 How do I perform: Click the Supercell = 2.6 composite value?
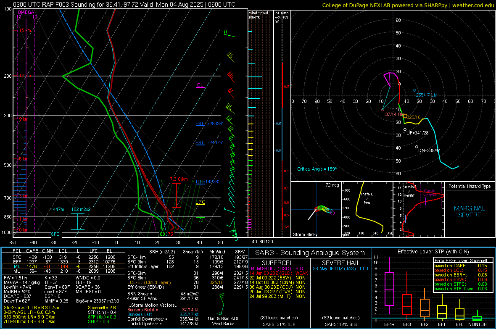tap(102, 308)
